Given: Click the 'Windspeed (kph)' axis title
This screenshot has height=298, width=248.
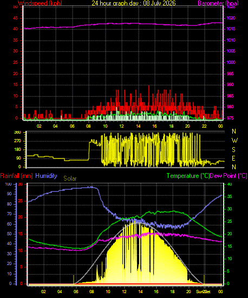Looking at the screenshot, I should (x=40, y=3).
